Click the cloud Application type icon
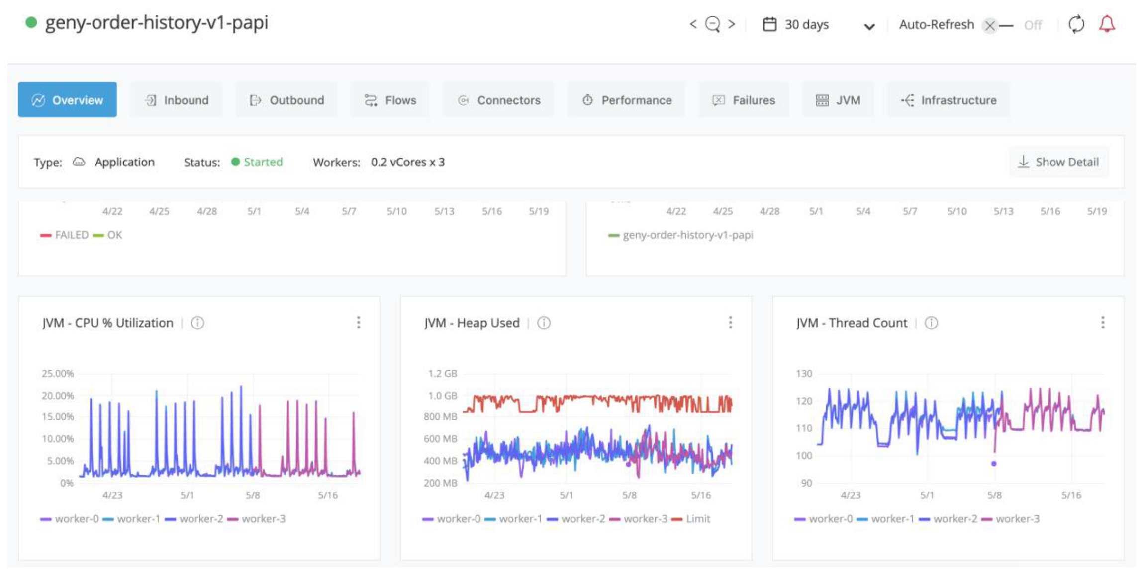The width and height of the screenshot is (1143, 574). click(79, 162)
